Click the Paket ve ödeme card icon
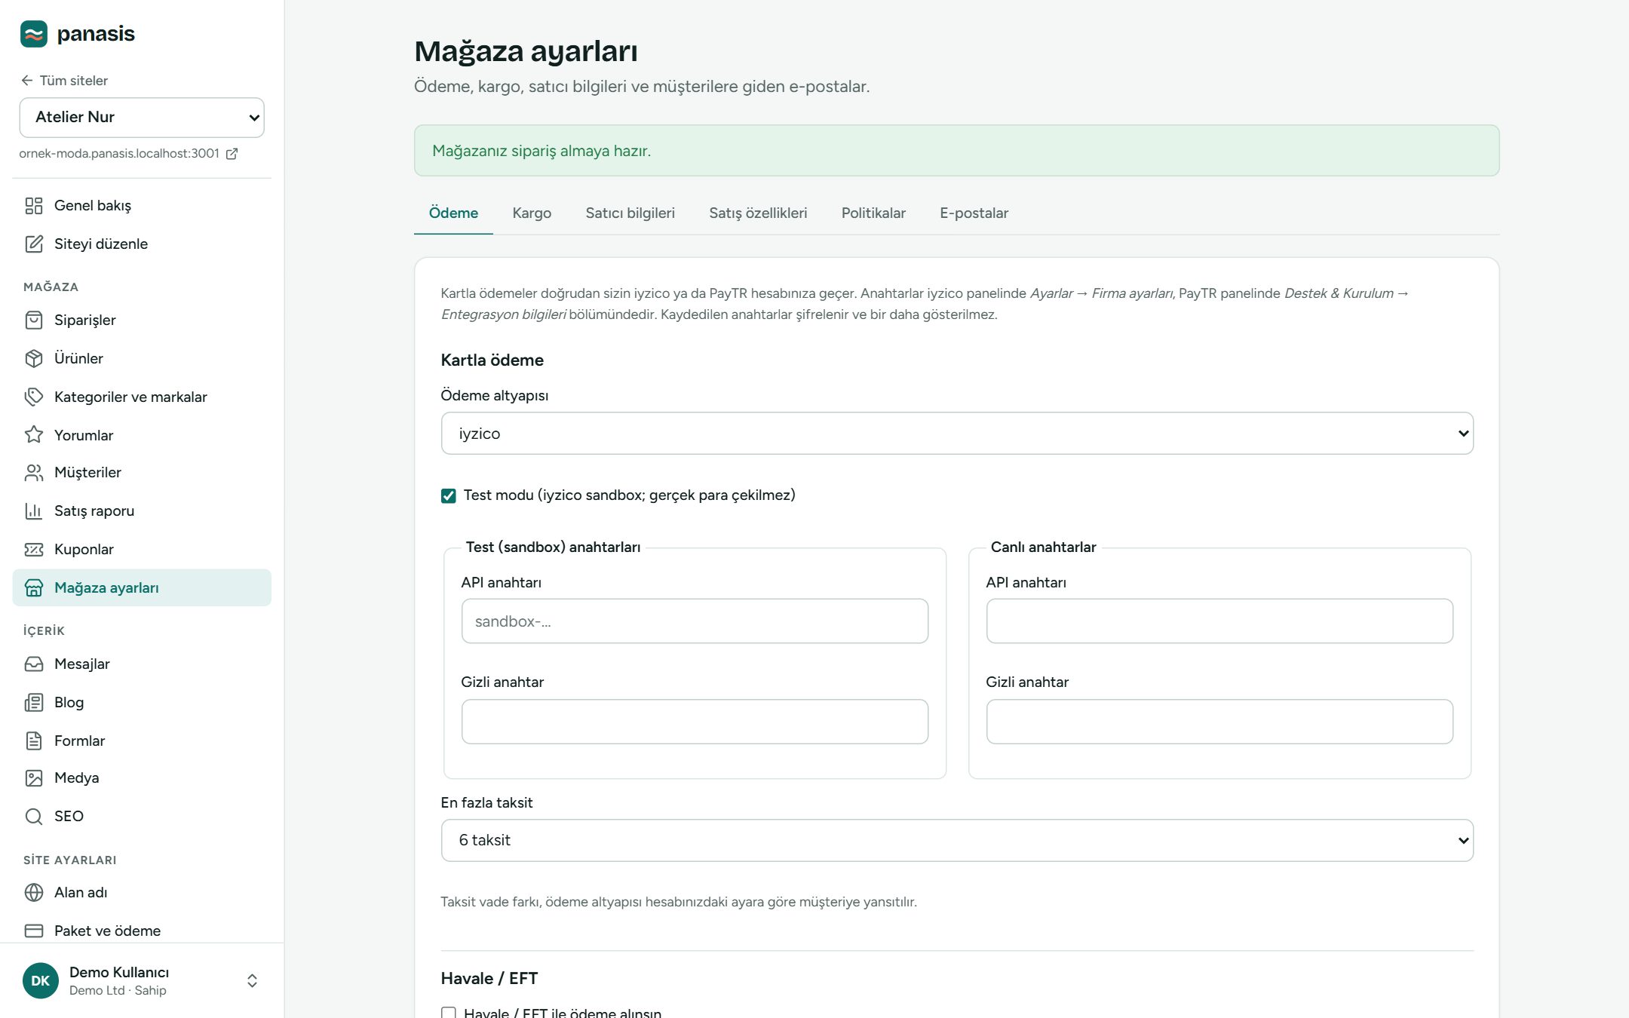Viewport: 1629px width, 1018px height. pos(34,931)
